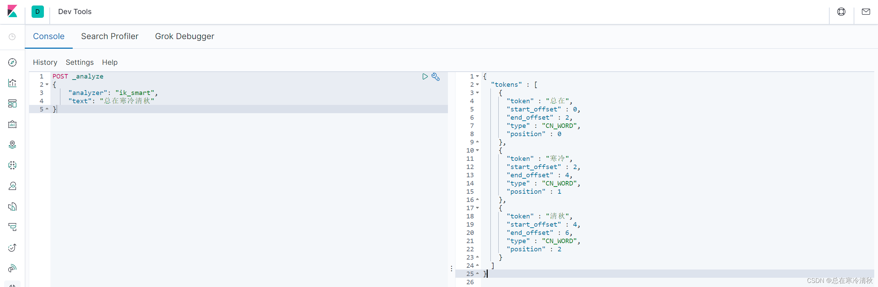Open console History
878x287 pixels.
(x=45, y=62)
